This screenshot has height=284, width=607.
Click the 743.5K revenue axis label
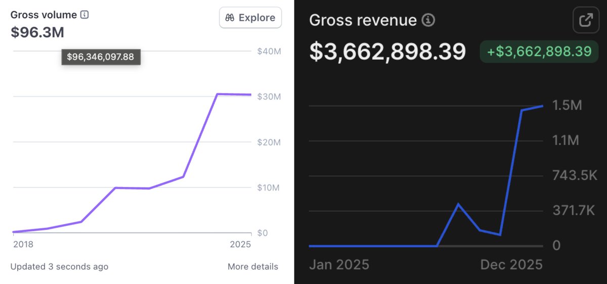[575, 175]
